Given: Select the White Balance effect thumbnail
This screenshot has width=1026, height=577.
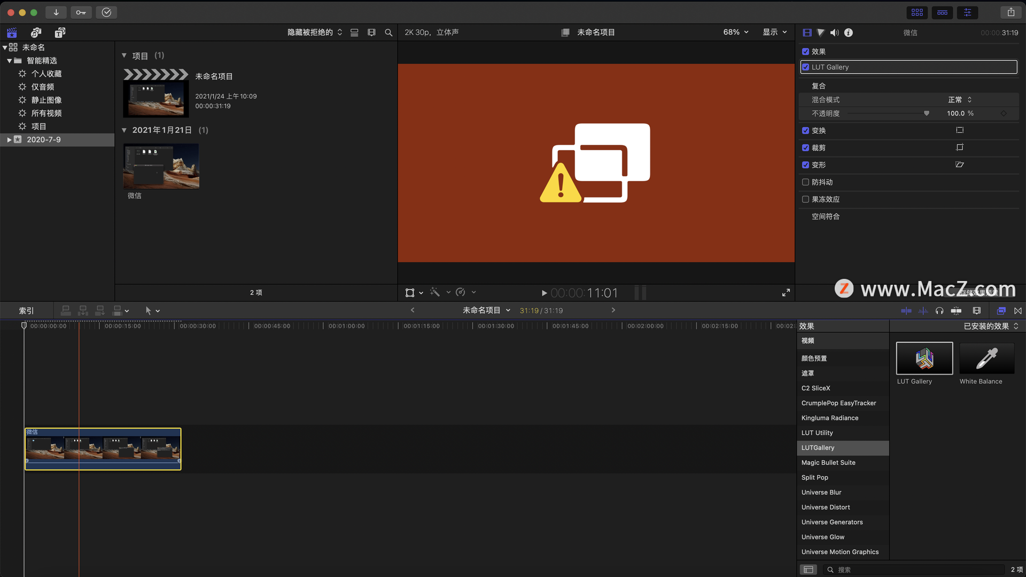Looking at the screenshot, I should pos(987,358).
